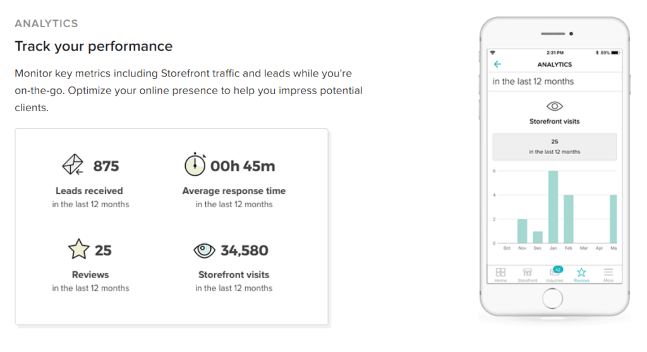This screenshot has height=352, width=647.
Task: Click the 875 leads received figure
Action: point(106,166)
